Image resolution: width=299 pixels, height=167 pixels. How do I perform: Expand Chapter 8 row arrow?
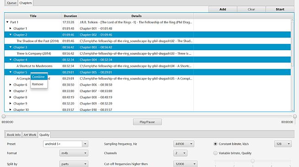point(11,97)
